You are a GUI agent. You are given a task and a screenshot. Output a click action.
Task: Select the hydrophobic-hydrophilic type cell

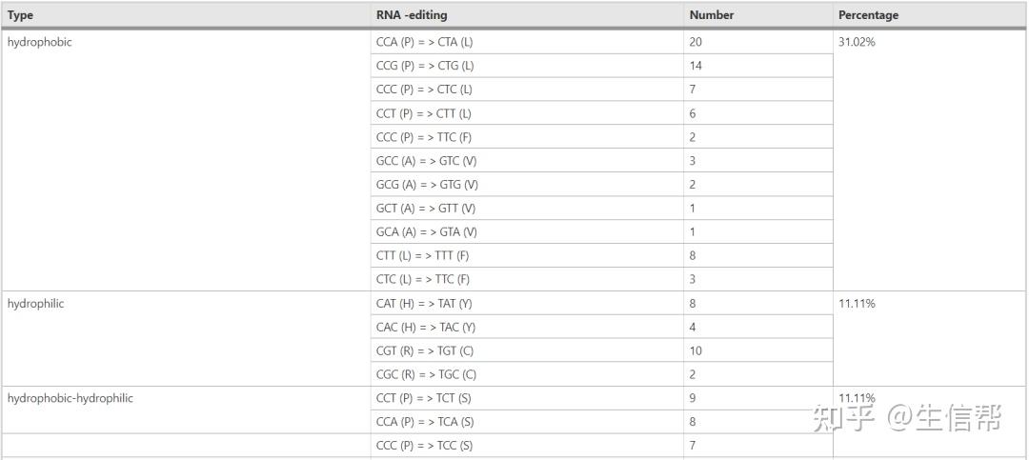click(70, 398)
